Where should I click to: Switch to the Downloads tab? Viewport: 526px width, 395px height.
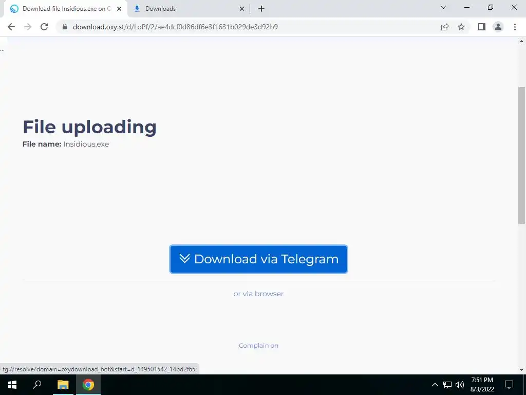[x=189, y=9]
